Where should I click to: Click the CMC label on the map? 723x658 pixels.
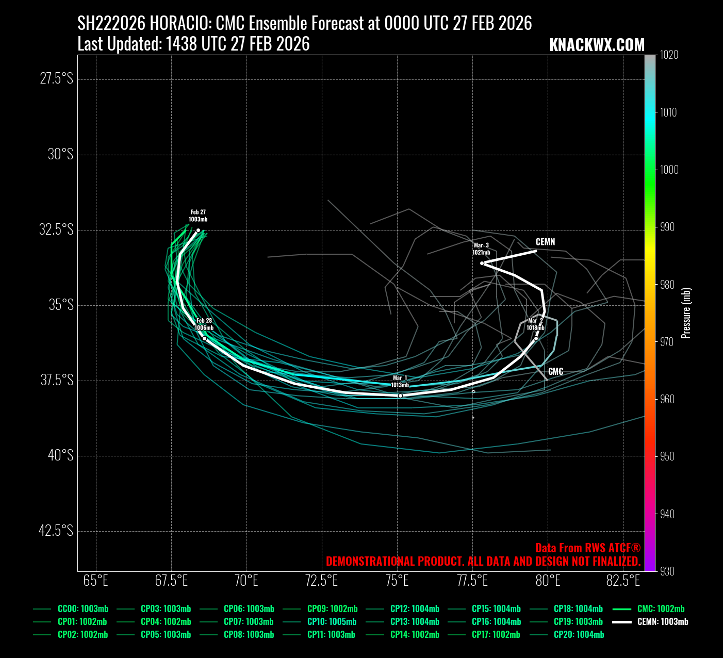[x=555, y=371]
